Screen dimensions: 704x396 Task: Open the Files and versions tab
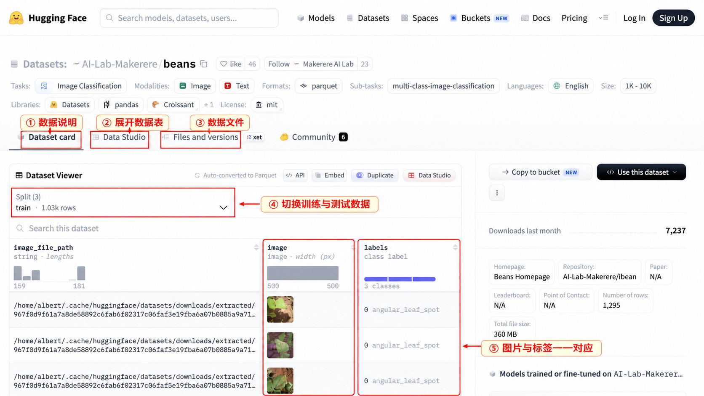point(200,137)
